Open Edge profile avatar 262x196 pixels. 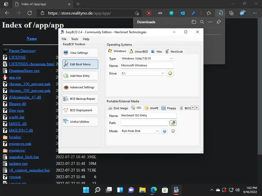click(x=243, y=13)
